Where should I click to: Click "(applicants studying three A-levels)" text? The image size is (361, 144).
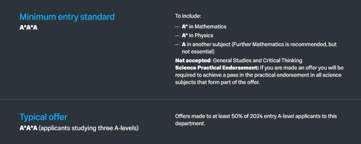(x=89, y=128)
